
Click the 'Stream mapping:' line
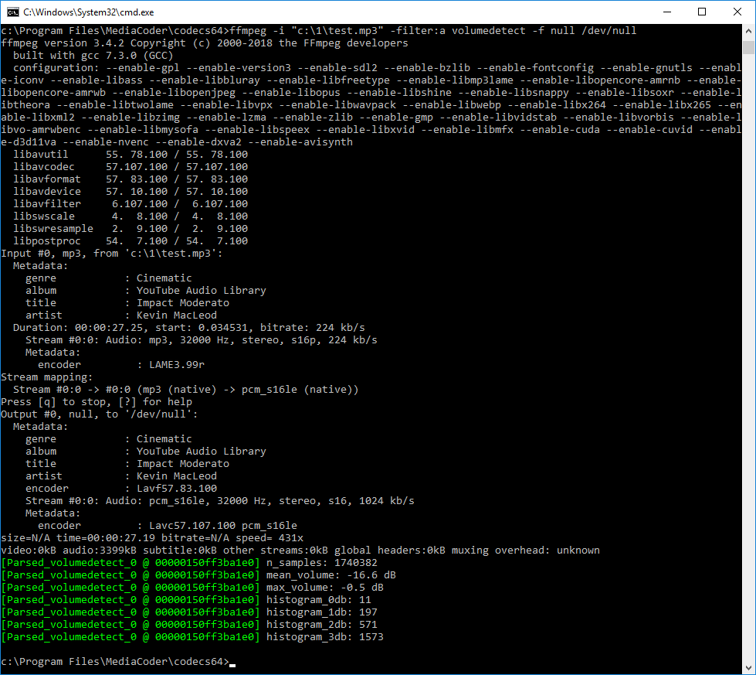(x=47, y=377)
